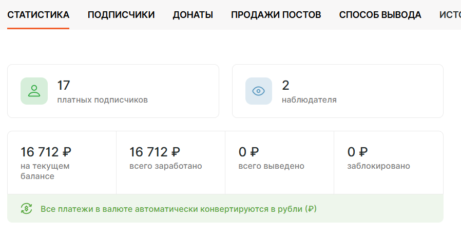Click the green paid subscribers person icon
Screen dimensions: 461x239
tap(34, 91)
